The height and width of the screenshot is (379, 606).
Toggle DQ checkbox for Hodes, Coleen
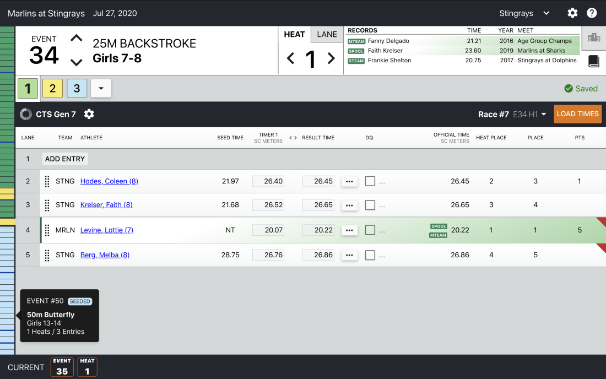(370, 181)
